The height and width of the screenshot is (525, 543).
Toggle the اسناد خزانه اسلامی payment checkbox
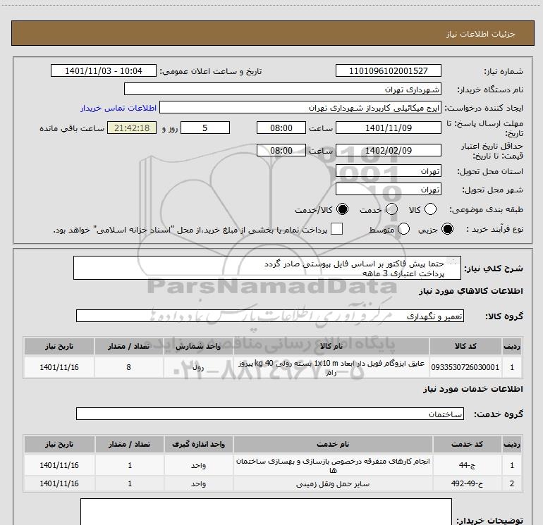pos(336,229)
